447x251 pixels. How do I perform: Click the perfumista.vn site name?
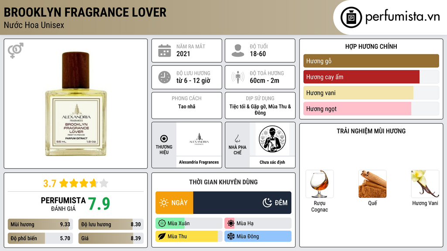click(402, 17)
